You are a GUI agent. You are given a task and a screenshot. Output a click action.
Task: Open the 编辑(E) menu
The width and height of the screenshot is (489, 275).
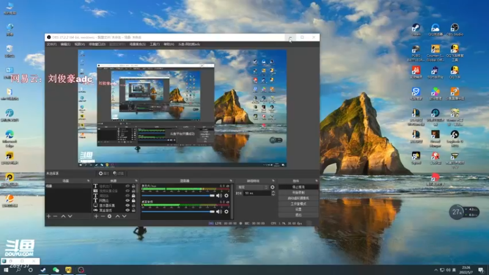pos(65,44)
